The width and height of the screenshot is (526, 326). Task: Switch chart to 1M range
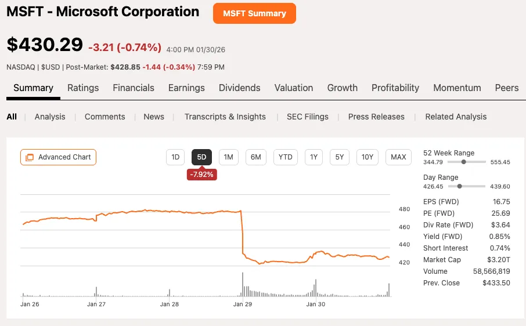(x=228, y=157)
